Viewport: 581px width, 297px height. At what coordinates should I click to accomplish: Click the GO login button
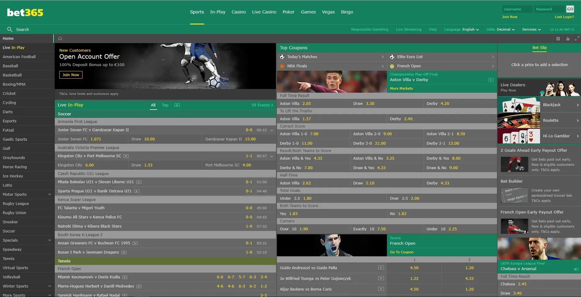[570, 9]
